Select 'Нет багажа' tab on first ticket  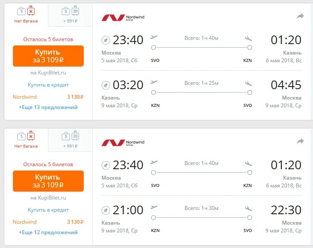pyautogui.click(x=26, y=15)
